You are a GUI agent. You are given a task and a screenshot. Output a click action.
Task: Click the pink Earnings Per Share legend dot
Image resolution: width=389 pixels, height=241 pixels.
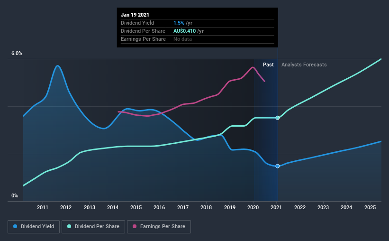click(135, 226)
